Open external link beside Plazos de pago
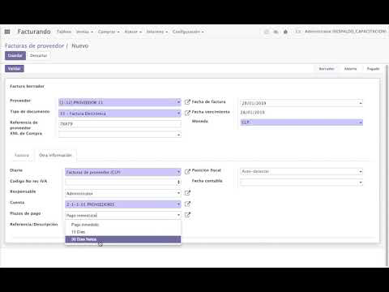Viewport: 389px width, 292px height. (x=187, y=215)
